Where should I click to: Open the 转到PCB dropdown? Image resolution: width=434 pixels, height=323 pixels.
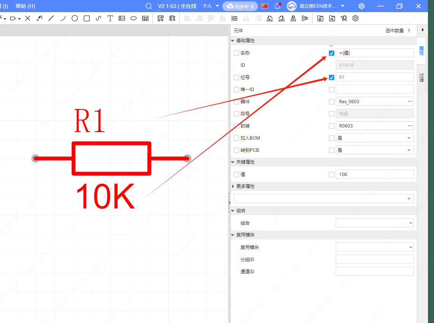click(374, 150)
